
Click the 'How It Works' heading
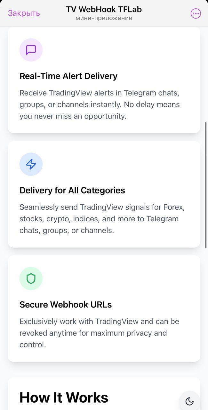(64, 398)
